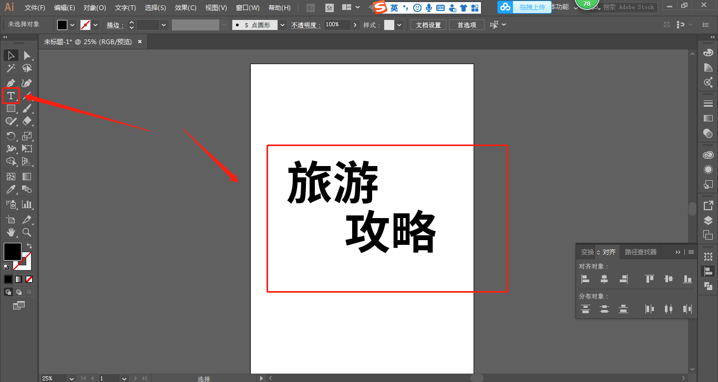Choose the Eraser tool
The height and width of the screenshot is (382, 718).
point(27,121)
